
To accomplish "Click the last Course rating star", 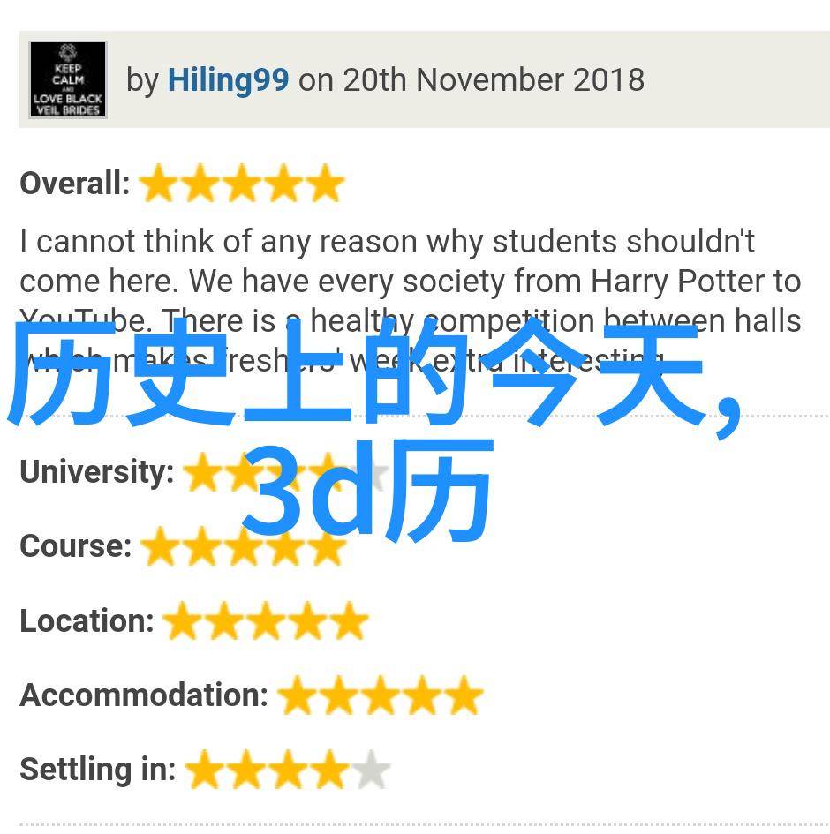I will pos(327,546).
